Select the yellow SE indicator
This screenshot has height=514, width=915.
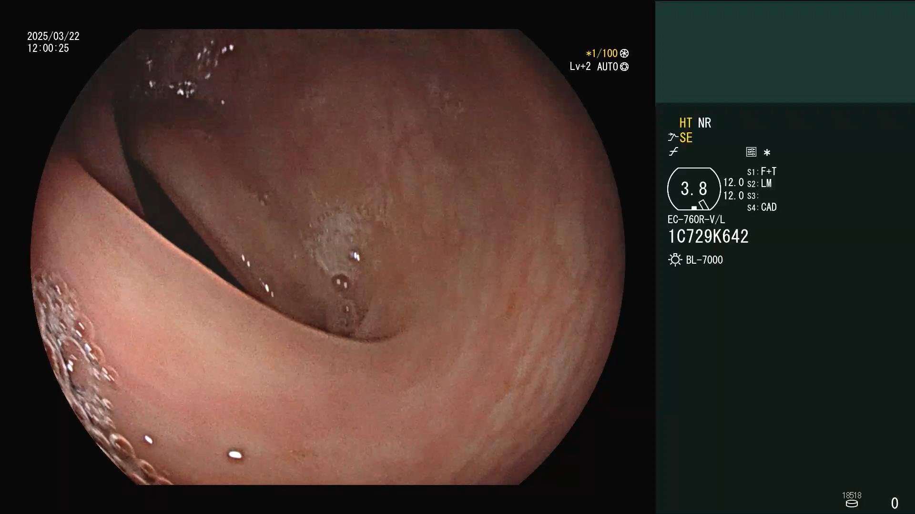pyautogui.click(x=686, y=138)
